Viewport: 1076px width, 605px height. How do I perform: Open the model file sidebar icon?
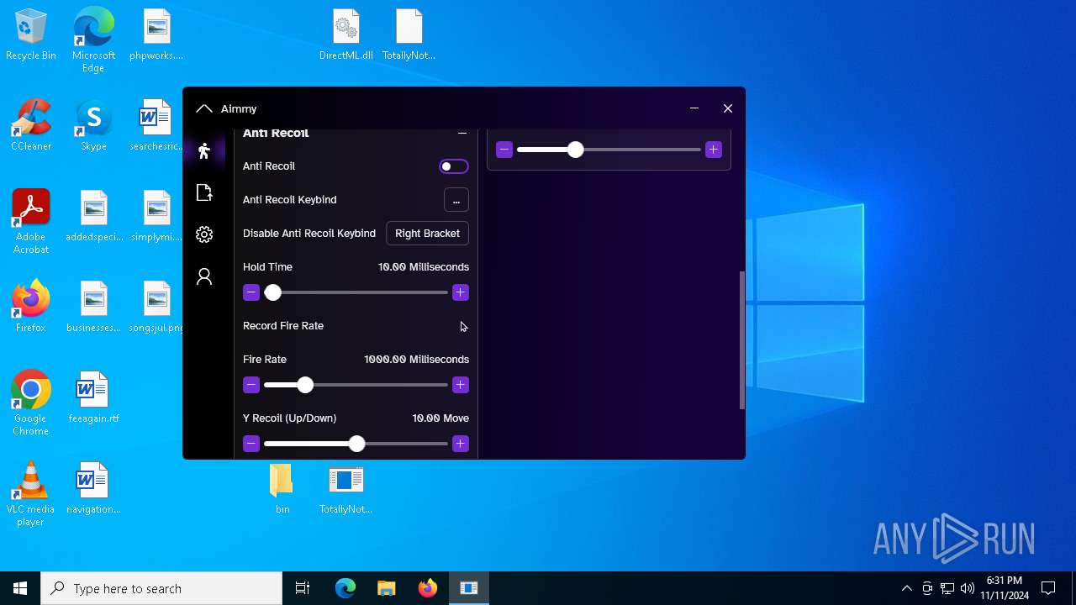point(204,192)
